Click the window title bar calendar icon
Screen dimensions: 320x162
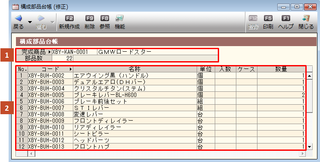click(16, 7)
